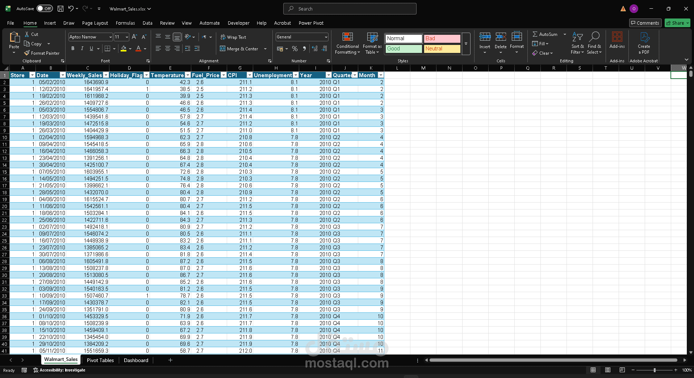Apply center horizontal alignment
694x378 pixels.
(x=168, y=49)
